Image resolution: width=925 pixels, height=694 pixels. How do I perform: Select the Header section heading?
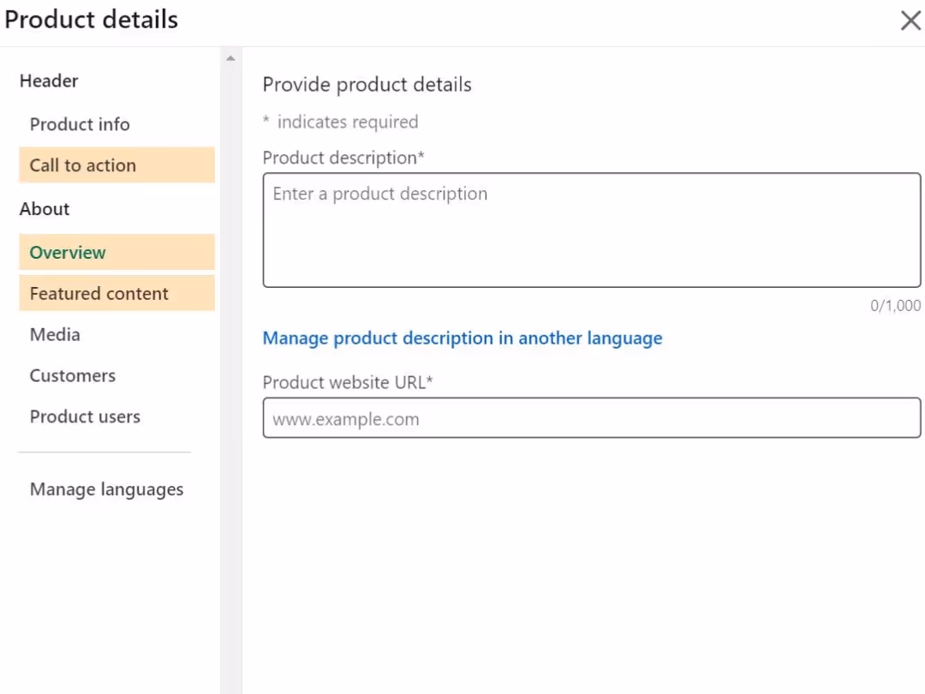click(x=49, y=81)
